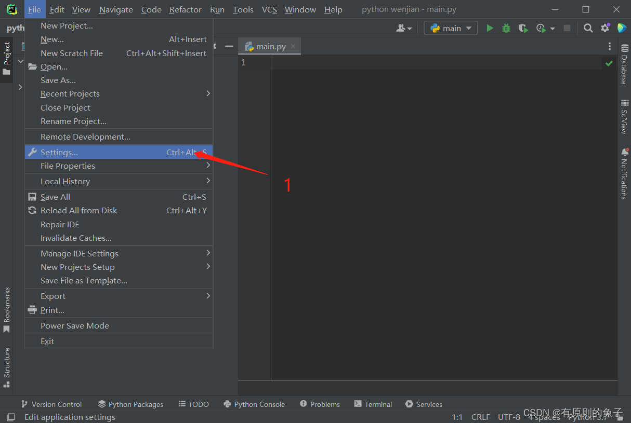Open settings via the gear icon
Image resolution: width=631 pixels, height=423 pixels.
coord(604,28)
